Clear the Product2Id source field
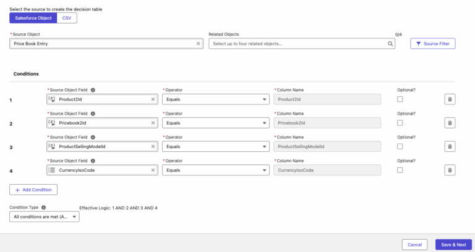This screenshot has height=252, width=475. click(153, 99)
